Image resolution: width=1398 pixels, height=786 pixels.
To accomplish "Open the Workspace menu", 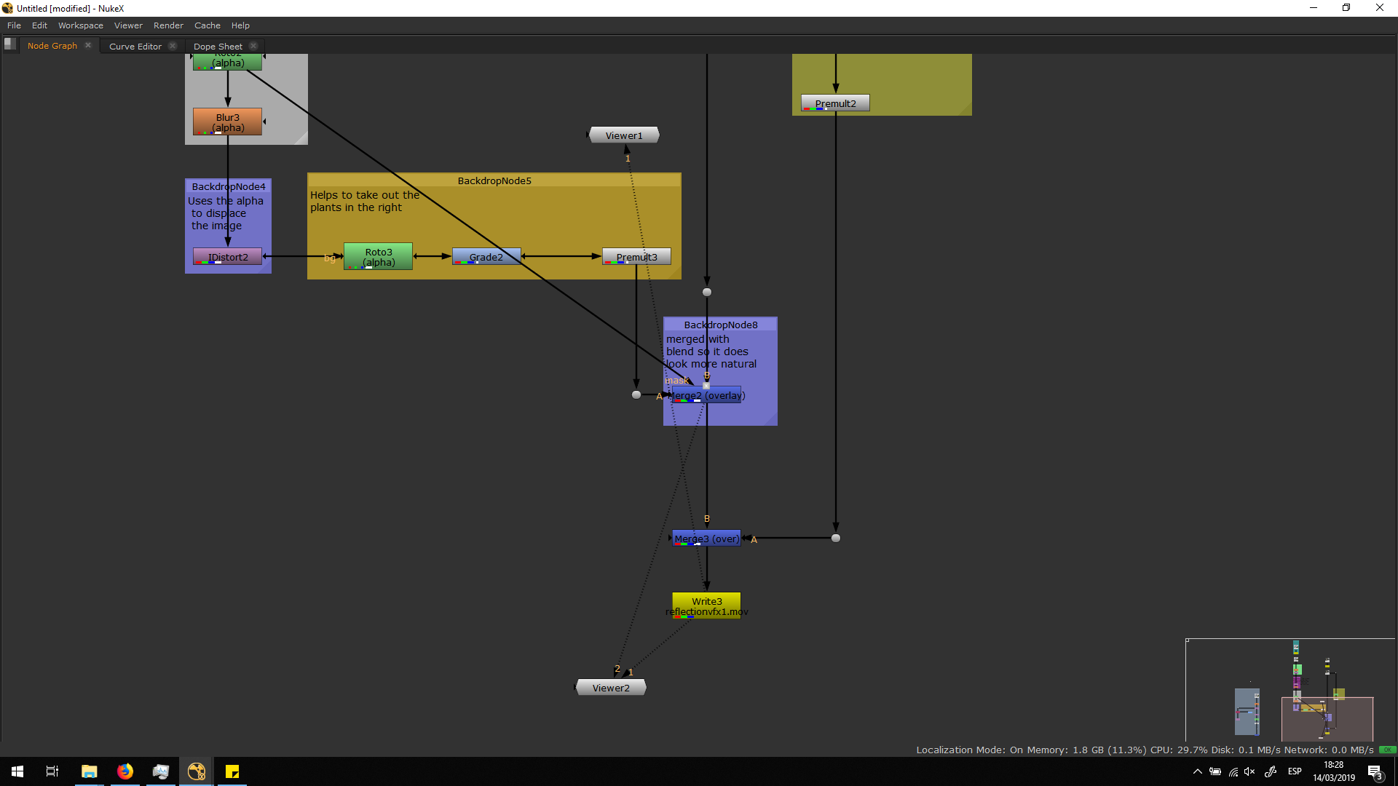I will coord(81,25).
